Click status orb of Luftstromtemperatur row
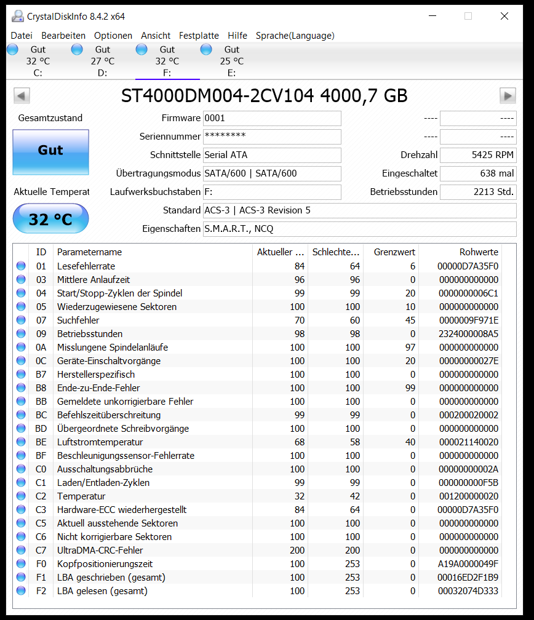Image resolution: width=534 pixels, height=620 pixels. [21, 442]
